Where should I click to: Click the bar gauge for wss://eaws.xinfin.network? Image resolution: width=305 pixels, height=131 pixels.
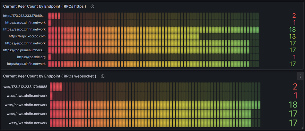[155, 105]
